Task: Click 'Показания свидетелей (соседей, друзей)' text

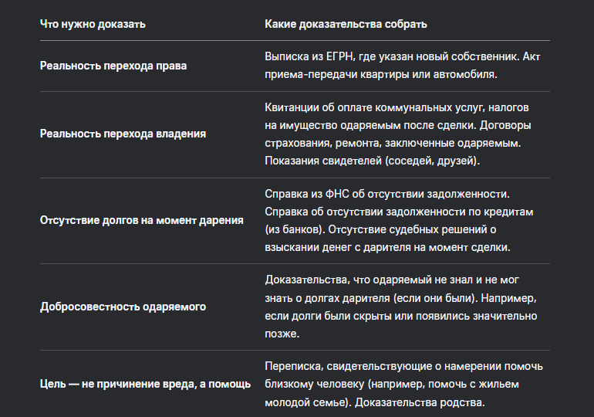Action: coord(372,161)
